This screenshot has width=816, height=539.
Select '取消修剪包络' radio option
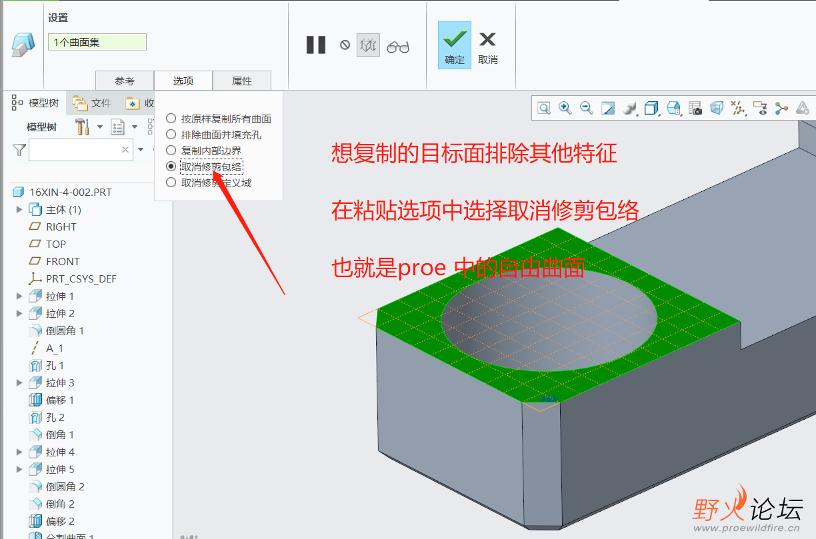coord(171,167)
